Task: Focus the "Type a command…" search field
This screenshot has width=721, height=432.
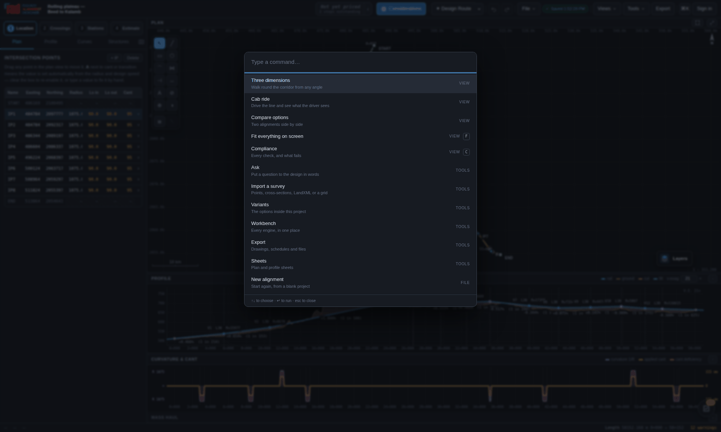Action: point(360,62)
